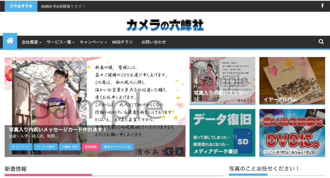Viewport: 330px width, 178px height.
Task: Open the Facebook page icon
Action: 322,6
